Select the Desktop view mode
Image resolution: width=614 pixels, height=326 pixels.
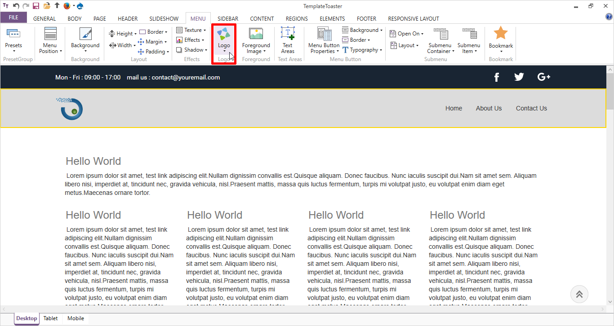coord(27,318)
